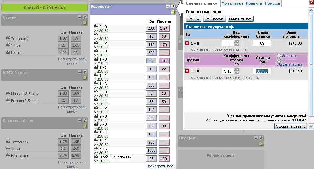Screen dimensions: 314x169
Task: Open chart icon for score 2 - 1
Action: point(96,100)
